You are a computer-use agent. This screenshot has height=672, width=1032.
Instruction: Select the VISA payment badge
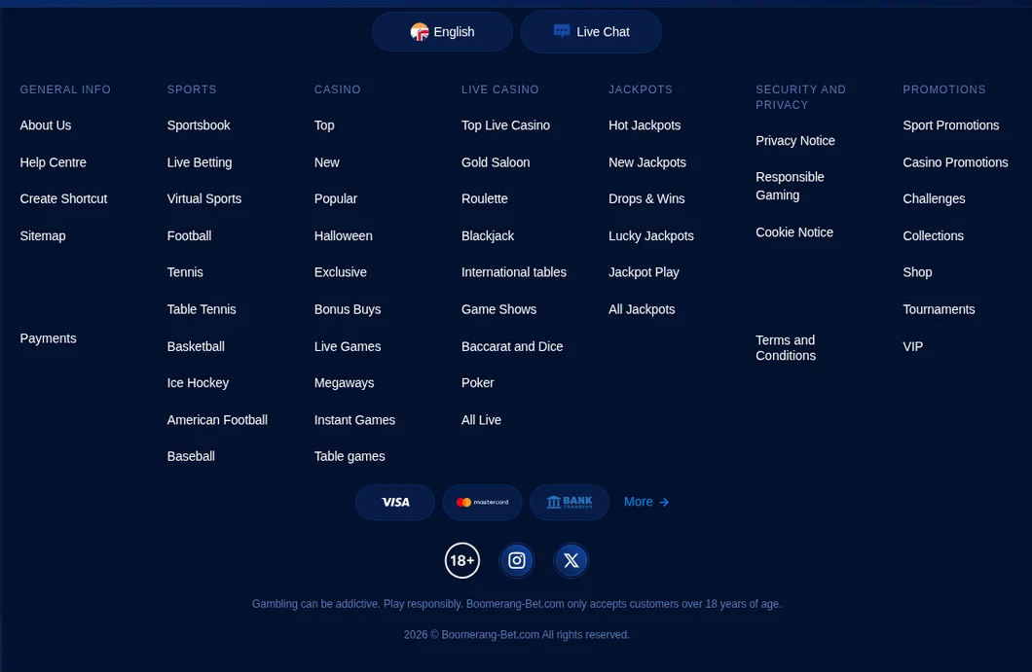pos(395,503)
